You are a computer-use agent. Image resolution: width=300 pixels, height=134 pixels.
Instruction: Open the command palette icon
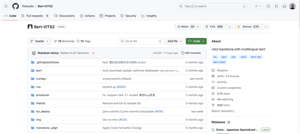click(x=244, y=6)
